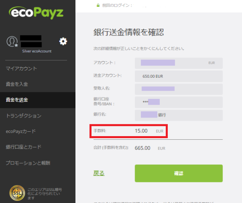242x203 pixels.
Task: Open マイアカウント menu item
Action: tap(21, 68)
